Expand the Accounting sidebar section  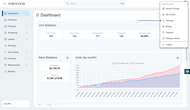[x=16, y=52]
